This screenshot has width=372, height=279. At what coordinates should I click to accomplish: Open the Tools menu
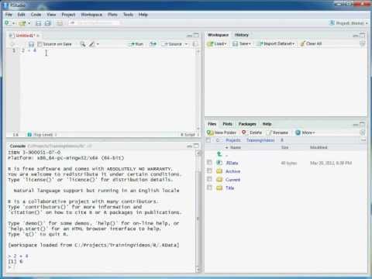coord(128,15)
